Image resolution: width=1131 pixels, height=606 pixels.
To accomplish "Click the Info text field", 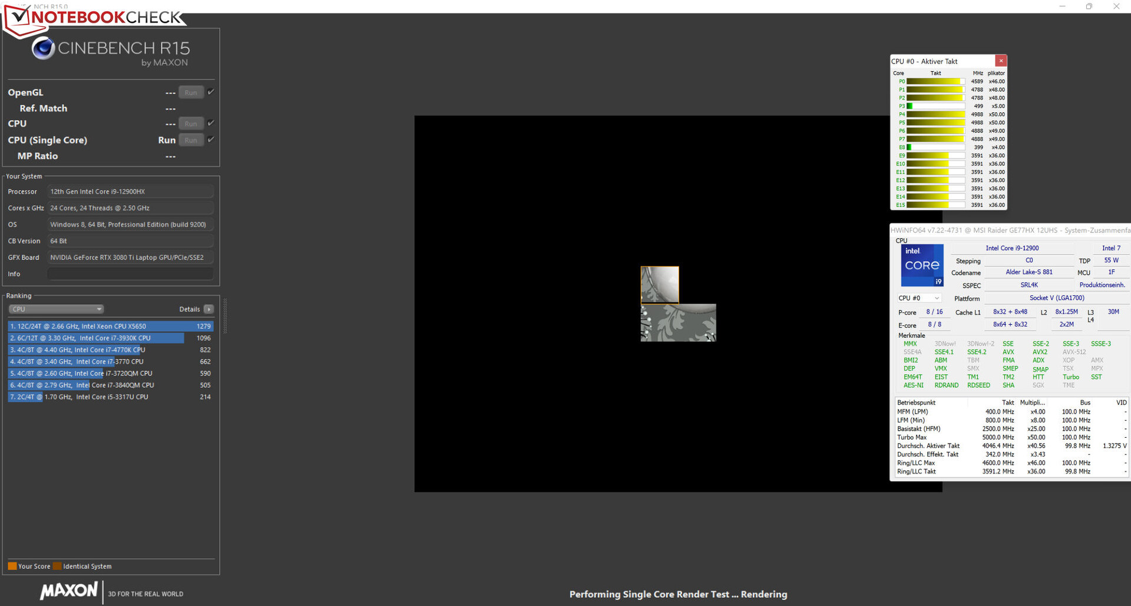I will (x=130, y=274).
